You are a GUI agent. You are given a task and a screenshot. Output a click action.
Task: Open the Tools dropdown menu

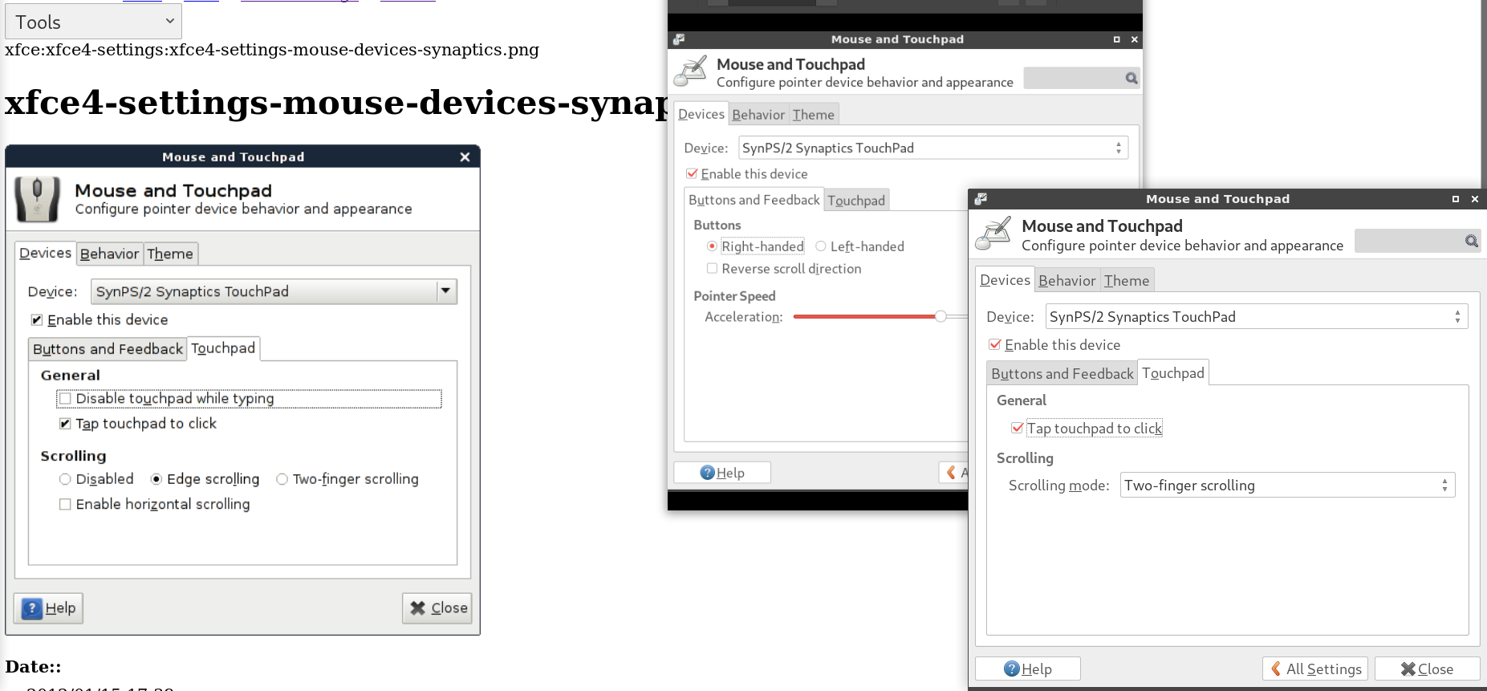pos(93,22)
